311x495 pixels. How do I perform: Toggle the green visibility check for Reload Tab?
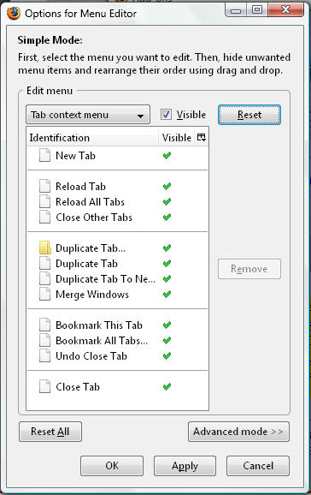pos(167,186)
